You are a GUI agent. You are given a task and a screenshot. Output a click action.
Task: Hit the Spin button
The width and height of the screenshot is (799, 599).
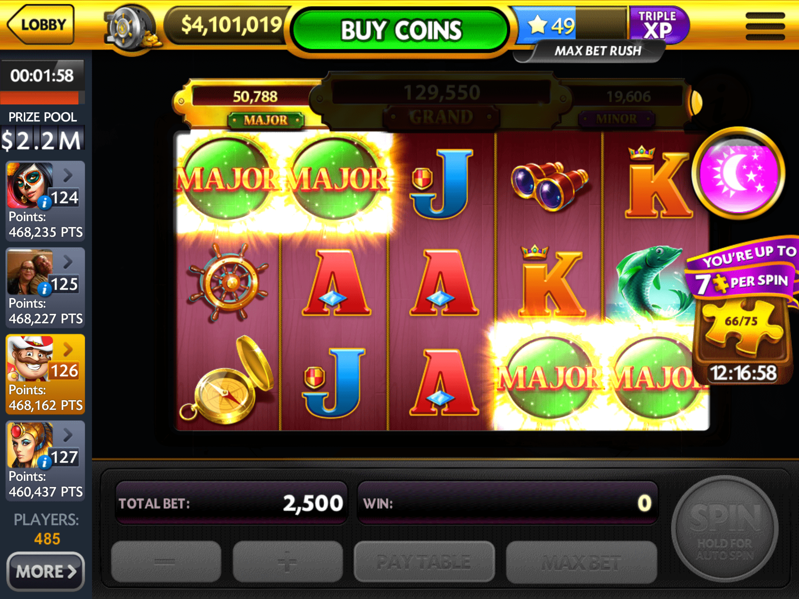724,529
